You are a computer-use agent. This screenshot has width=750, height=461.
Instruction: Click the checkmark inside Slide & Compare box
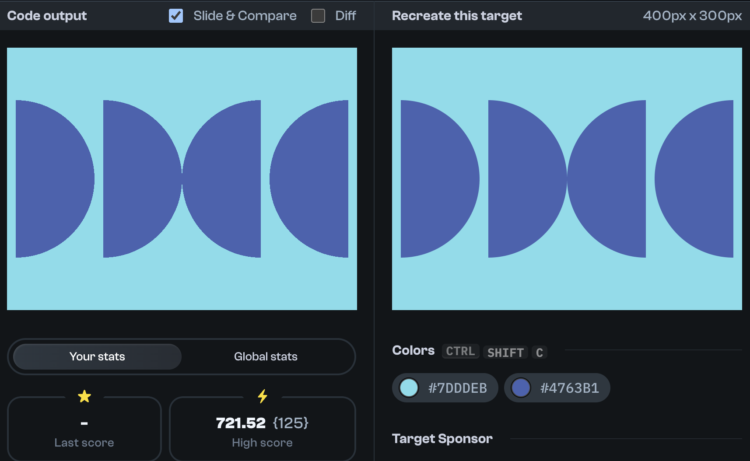175,16
